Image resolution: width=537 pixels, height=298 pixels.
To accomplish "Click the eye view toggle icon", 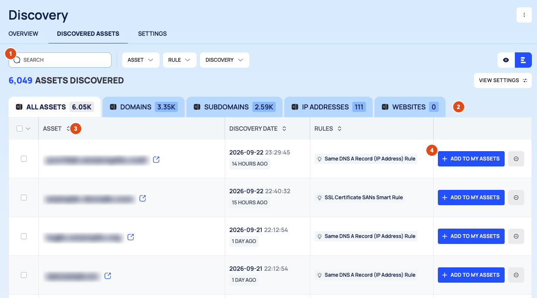I will (506, 60).
